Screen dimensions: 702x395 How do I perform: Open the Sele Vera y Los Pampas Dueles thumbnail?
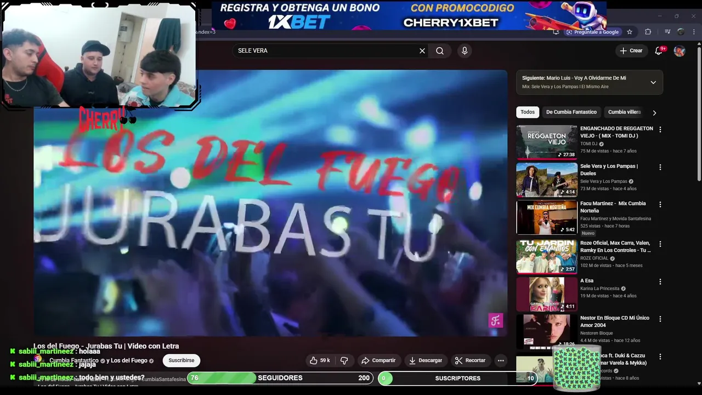pos(547,179)
